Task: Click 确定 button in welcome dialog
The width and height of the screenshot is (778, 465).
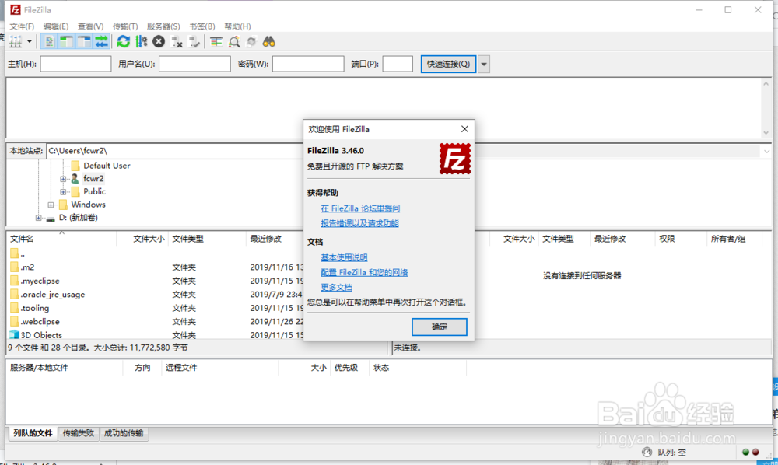Action: click(439, 327)
